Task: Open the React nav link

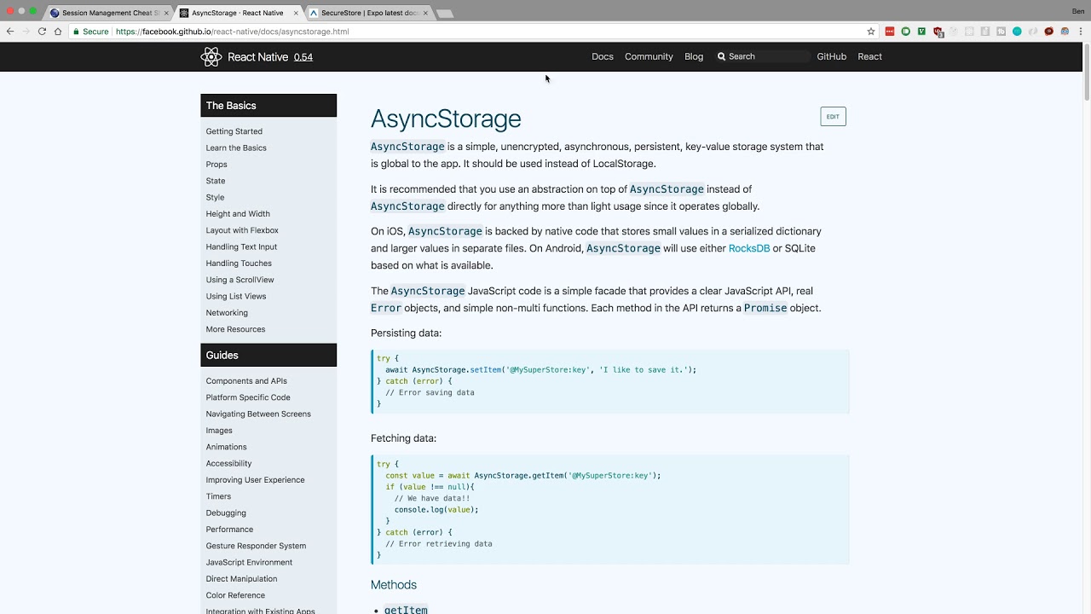Action: 869,56
